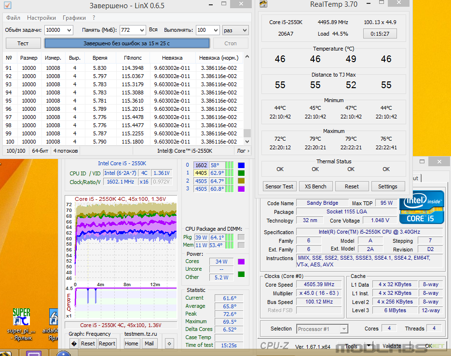Click the black diamond button beside Reset
The height and width of the screenshot is (356, 451).
pos(74,343)
